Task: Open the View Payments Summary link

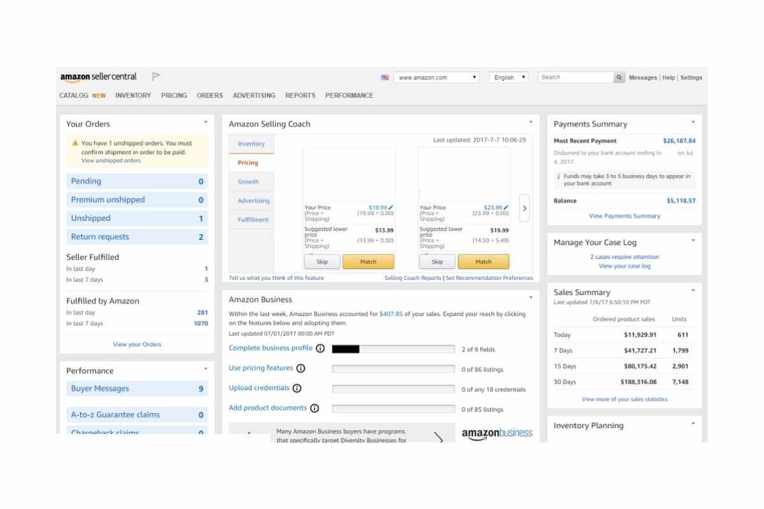Action: point(624,216)
